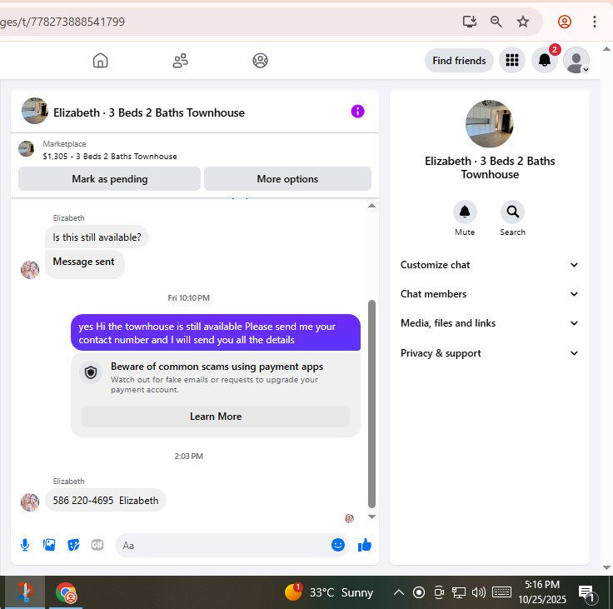Click the More options button

[287, 179]
